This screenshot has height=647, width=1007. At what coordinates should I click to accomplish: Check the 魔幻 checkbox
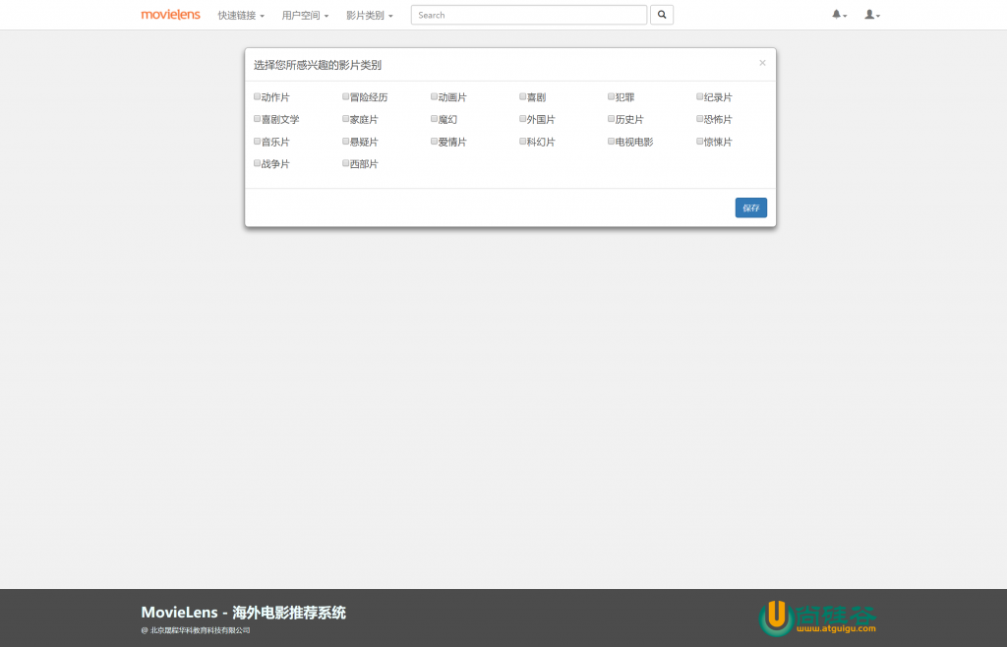click(434, 119)
